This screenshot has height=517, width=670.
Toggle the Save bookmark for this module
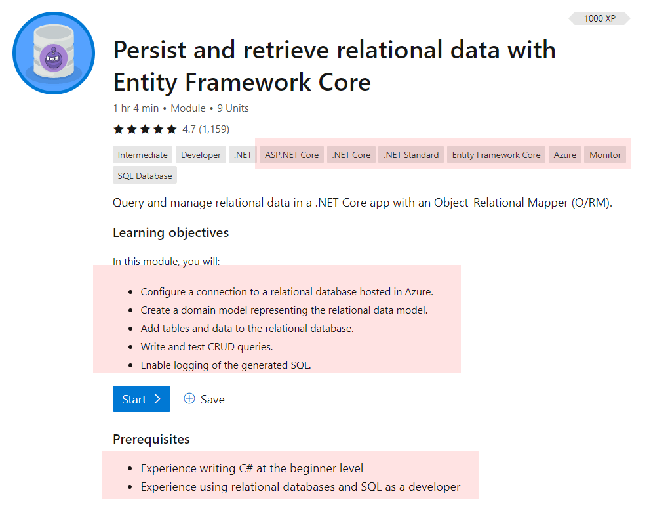204,399
